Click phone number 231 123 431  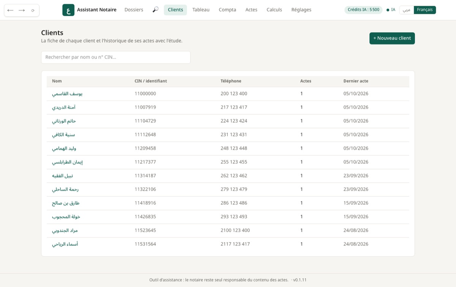tap(234, 135)
